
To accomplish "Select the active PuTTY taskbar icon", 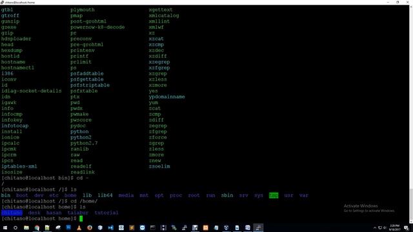I will click(x=258, y=227).
